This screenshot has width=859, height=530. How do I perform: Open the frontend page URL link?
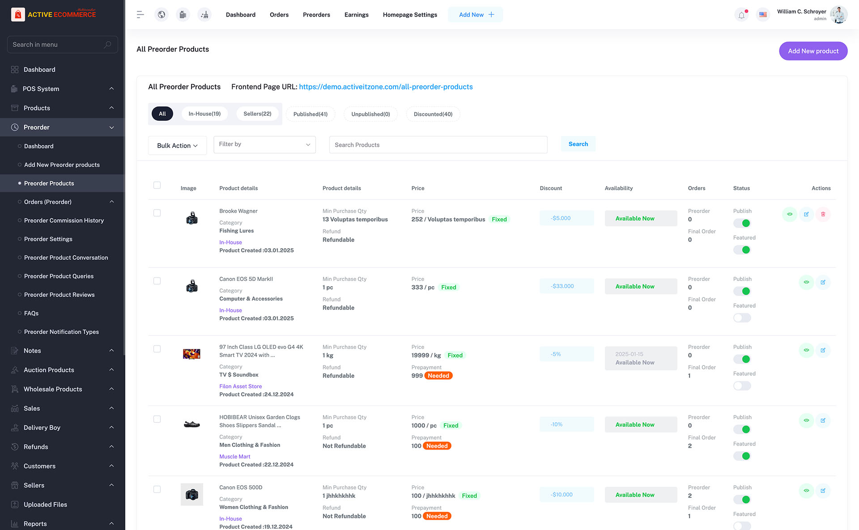click(x=386, y=86)
